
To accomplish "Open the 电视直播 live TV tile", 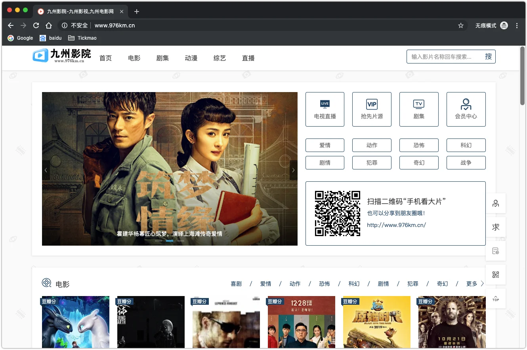I will pyautogui.click(x=325, y=110).
